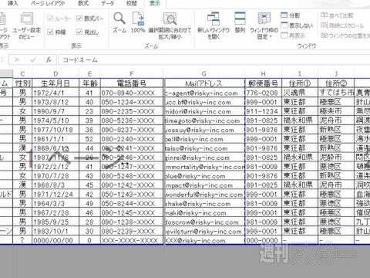Hide window using 表示しない
The width and height of the screenshot is (370, 278).
(297, 25)
